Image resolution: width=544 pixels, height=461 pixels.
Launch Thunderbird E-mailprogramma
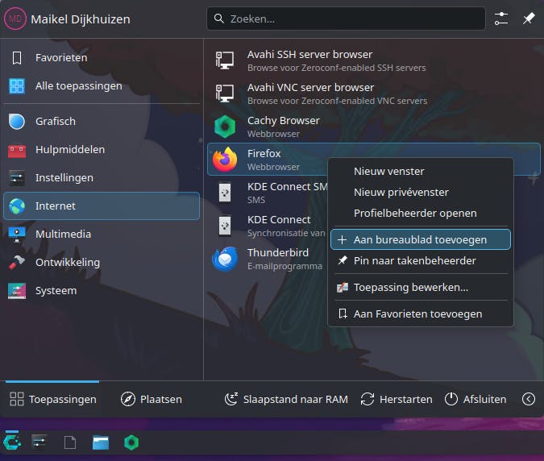[x=268, y=259]
